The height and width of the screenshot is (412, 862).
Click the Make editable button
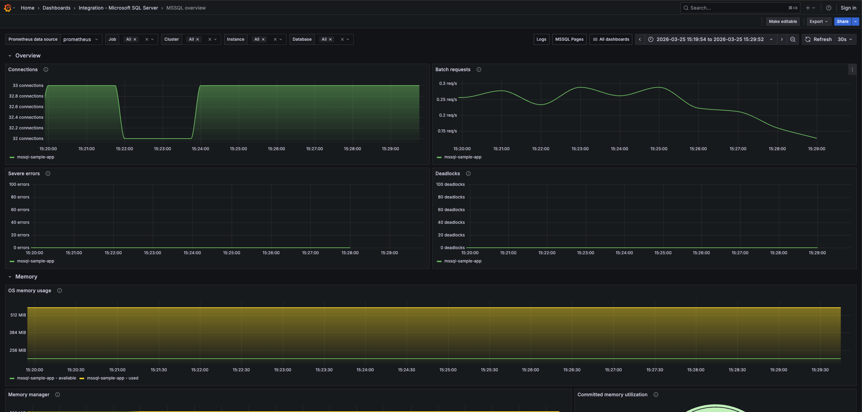[783, 21]
